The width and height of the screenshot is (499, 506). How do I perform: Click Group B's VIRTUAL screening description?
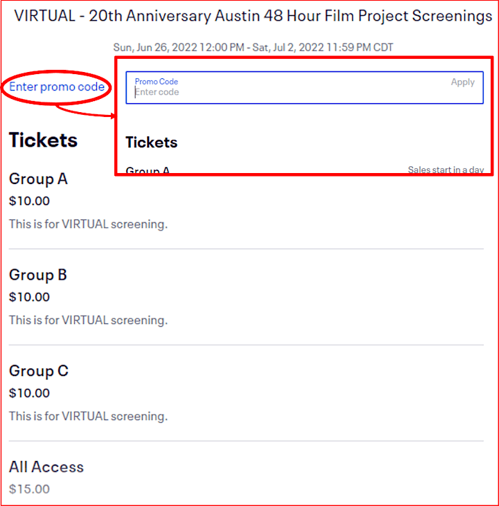[88, 320]
